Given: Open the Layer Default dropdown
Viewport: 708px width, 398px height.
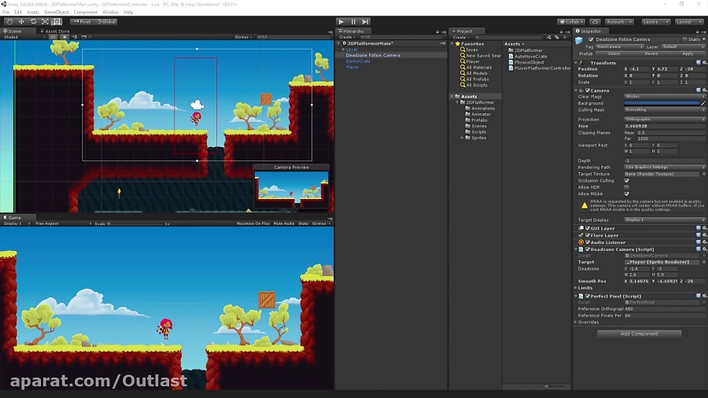Looking at the screenshot, I should tap(683, 47).
